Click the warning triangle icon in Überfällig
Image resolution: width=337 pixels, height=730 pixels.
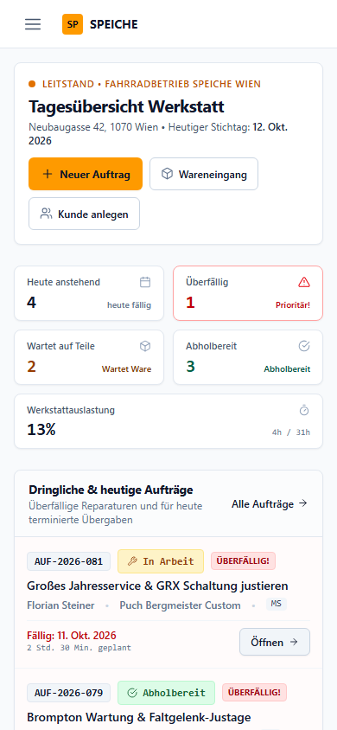(304, 282)
